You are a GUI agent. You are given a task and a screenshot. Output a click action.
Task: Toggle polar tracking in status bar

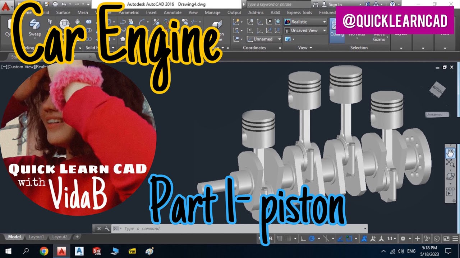[x=312, y=239]
